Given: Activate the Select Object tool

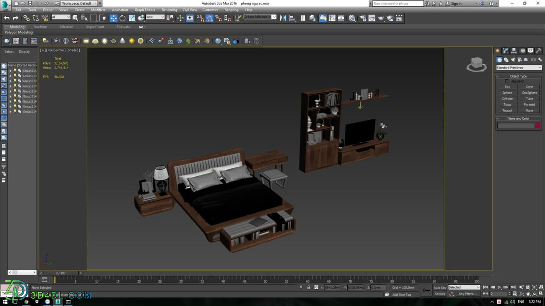Looking at the screenshot, I should click(x=75, y=18).
